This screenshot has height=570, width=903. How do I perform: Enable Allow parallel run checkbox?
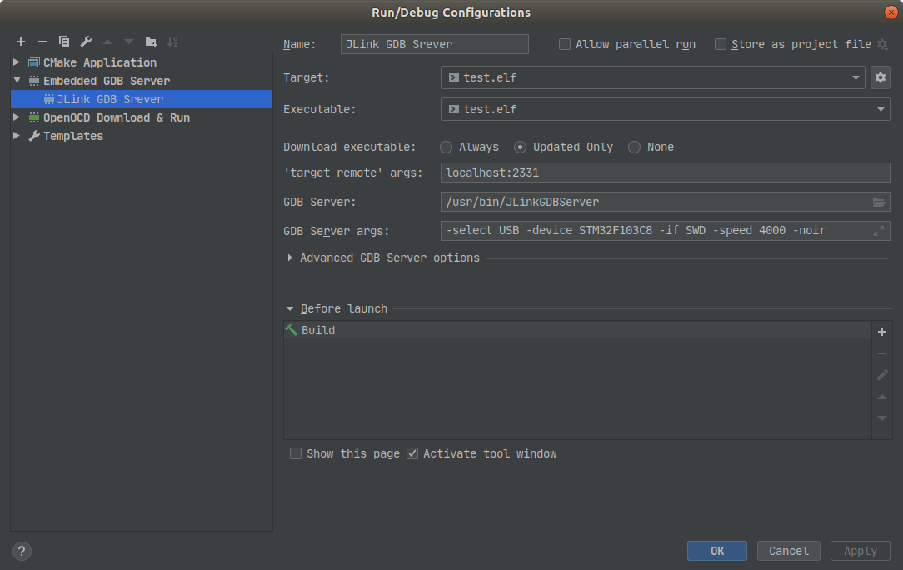(x=565, y=44)
